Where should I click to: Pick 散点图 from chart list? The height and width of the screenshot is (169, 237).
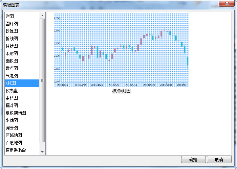pos(12,68)
